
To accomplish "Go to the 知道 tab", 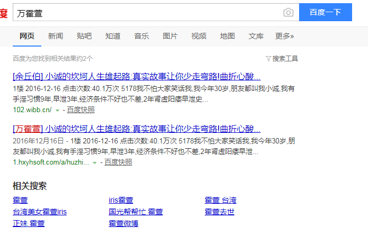I will coord(113,36).
